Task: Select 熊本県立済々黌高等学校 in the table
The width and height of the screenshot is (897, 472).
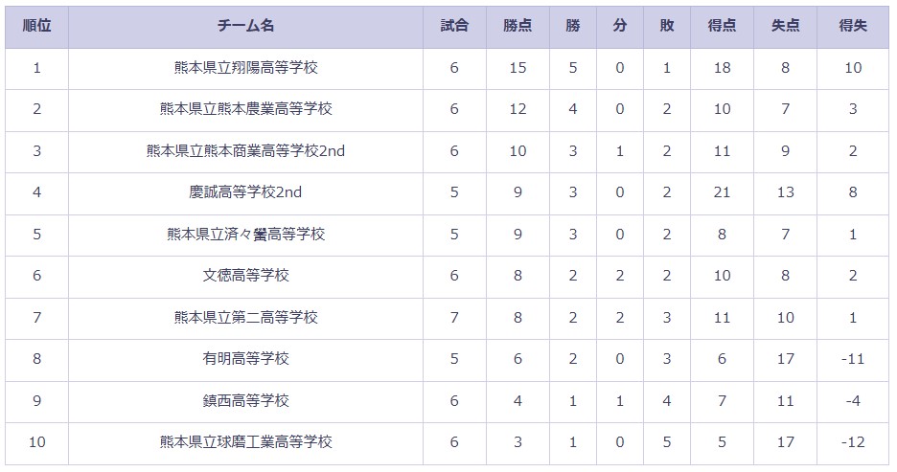Action: [246, 235]
